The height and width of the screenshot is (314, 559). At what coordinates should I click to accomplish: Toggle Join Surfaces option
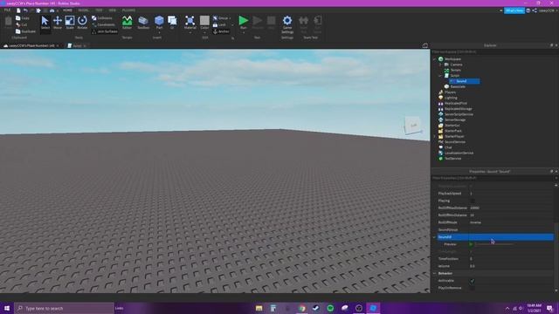tap(105, 31)
